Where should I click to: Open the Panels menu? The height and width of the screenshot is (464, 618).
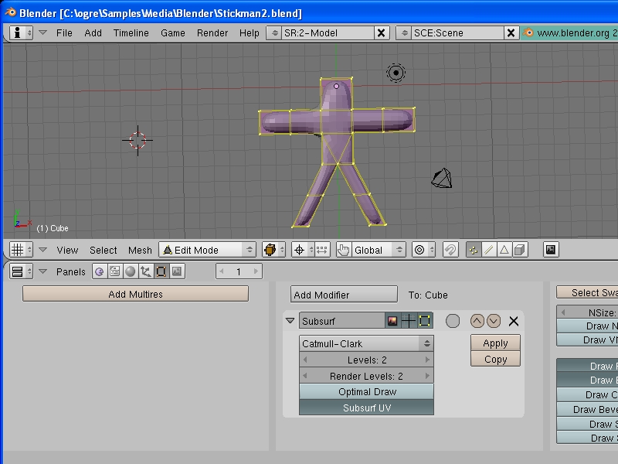(70, 272)
